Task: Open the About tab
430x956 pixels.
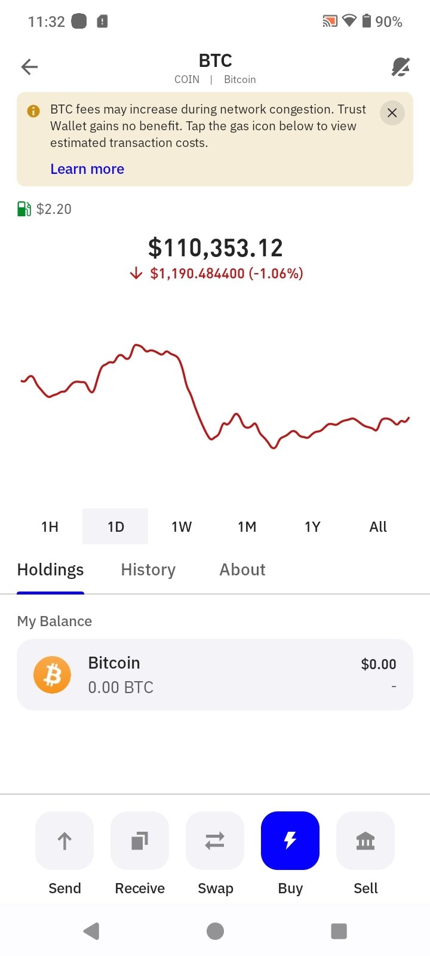Action: click(242, 570)
